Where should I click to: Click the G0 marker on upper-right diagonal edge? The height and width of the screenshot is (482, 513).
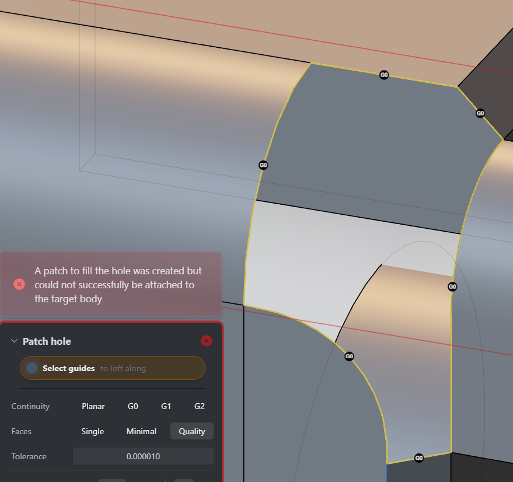480,113
